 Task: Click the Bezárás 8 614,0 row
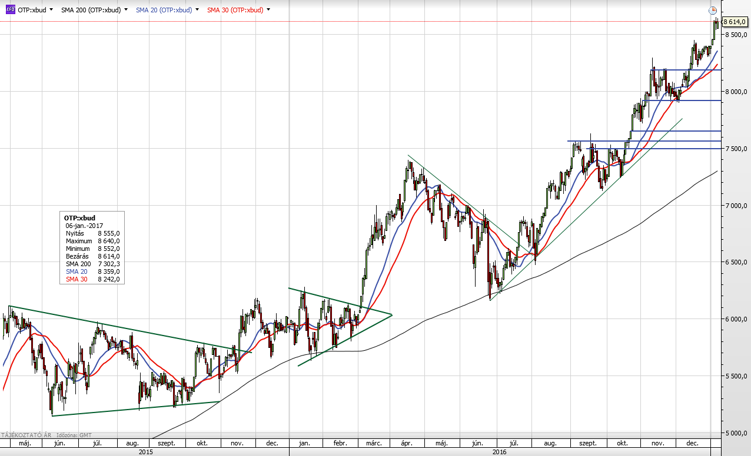click(92, 256)
